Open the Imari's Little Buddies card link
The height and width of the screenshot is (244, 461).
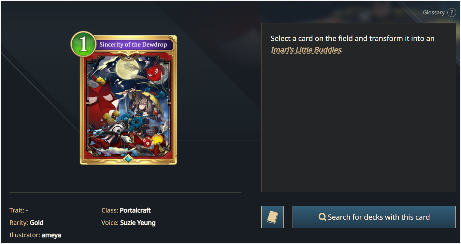coord(306,50)
